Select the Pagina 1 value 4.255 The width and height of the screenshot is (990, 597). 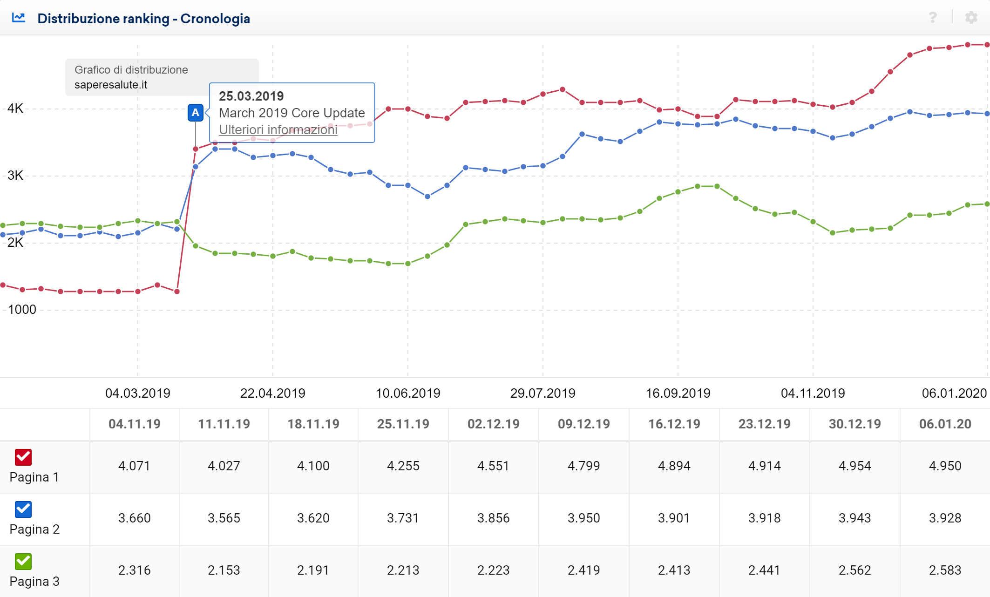[x=403, y=466]
